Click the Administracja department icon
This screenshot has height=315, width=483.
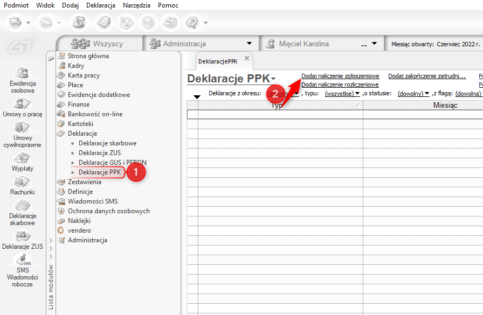pyautogui.click(x=155, y=44)
